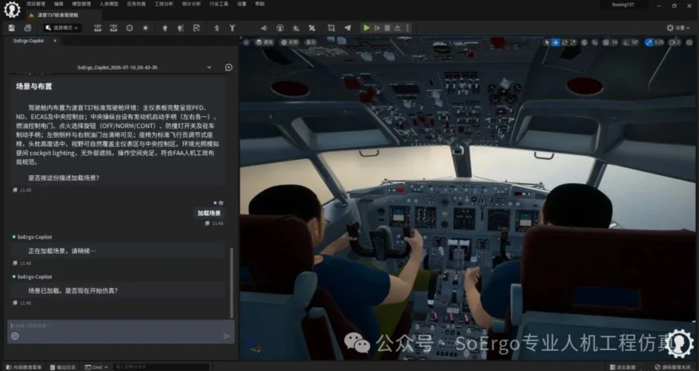Open the 任务仿真 menu

[x=136, y=4]
